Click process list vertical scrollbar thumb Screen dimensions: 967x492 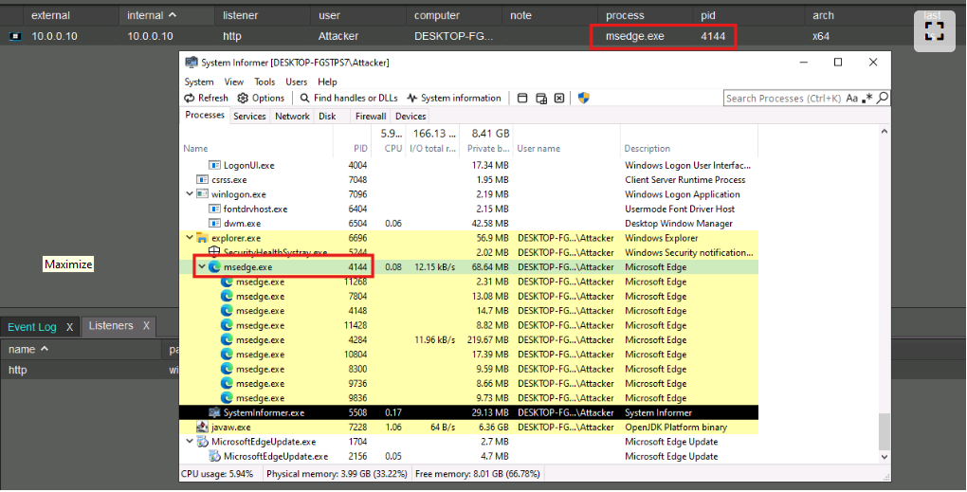[885, 431]
